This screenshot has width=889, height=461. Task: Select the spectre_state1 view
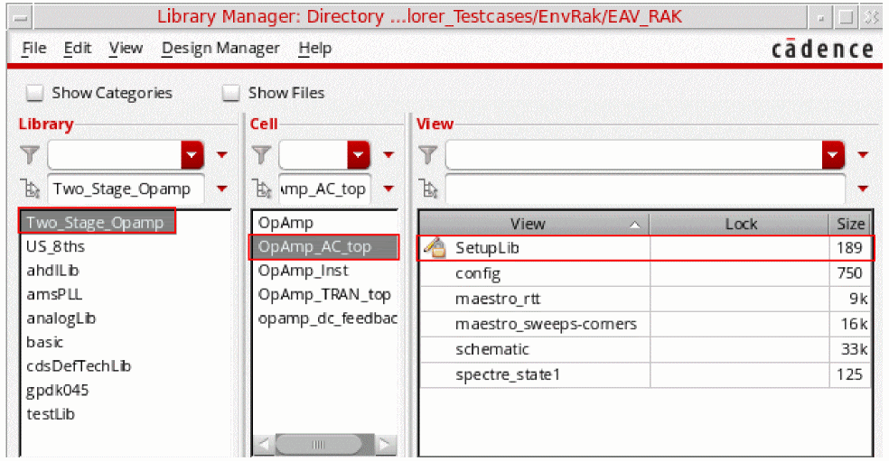508,374
